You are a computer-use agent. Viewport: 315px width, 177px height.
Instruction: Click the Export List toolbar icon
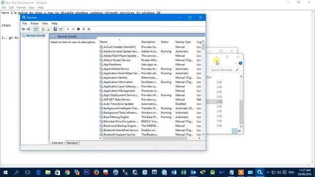pos(48,29)
